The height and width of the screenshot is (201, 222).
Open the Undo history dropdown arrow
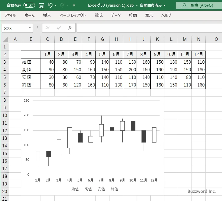56,5
